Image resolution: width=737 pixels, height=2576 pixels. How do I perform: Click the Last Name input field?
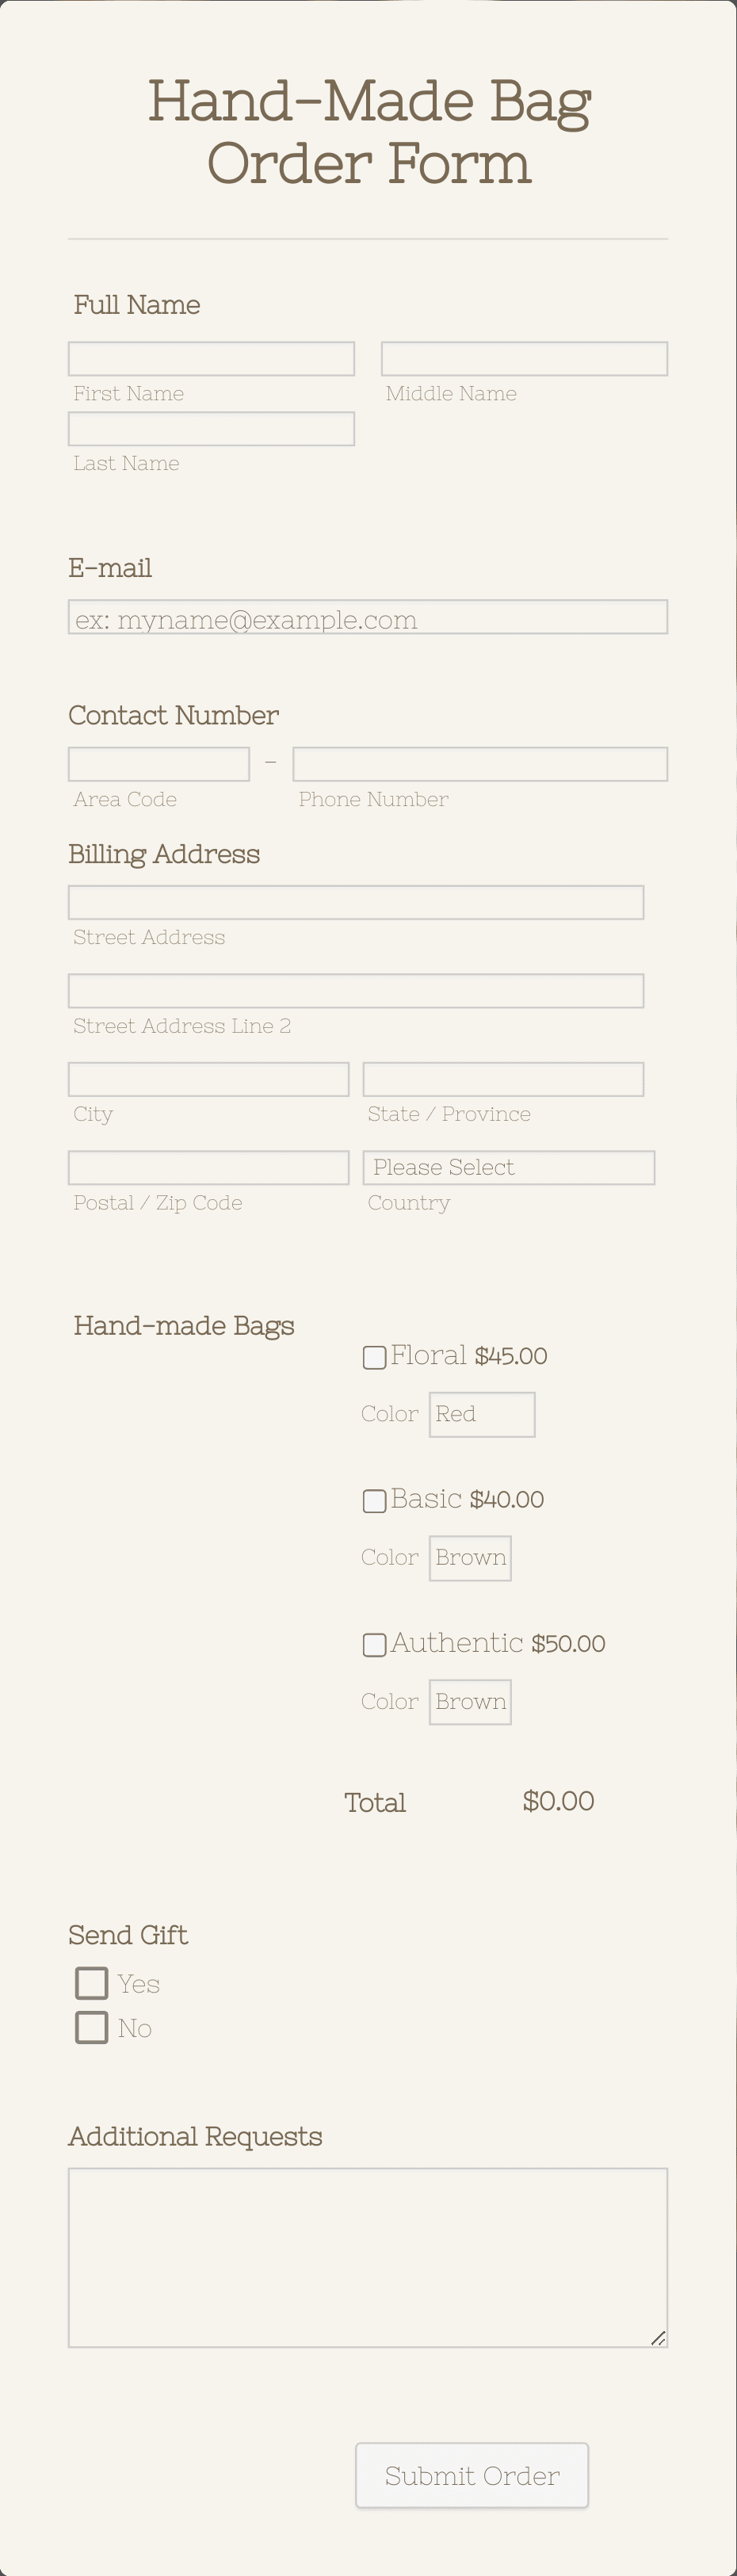210,428
